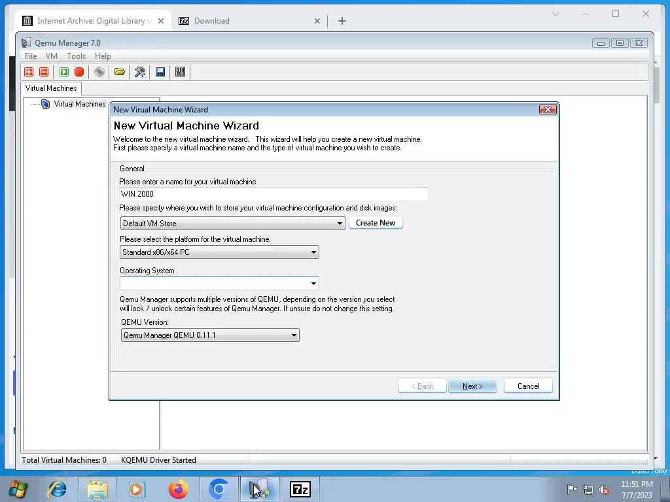Select the Virtual Machines tree node
670x502 pixels.
pos(79,104)
